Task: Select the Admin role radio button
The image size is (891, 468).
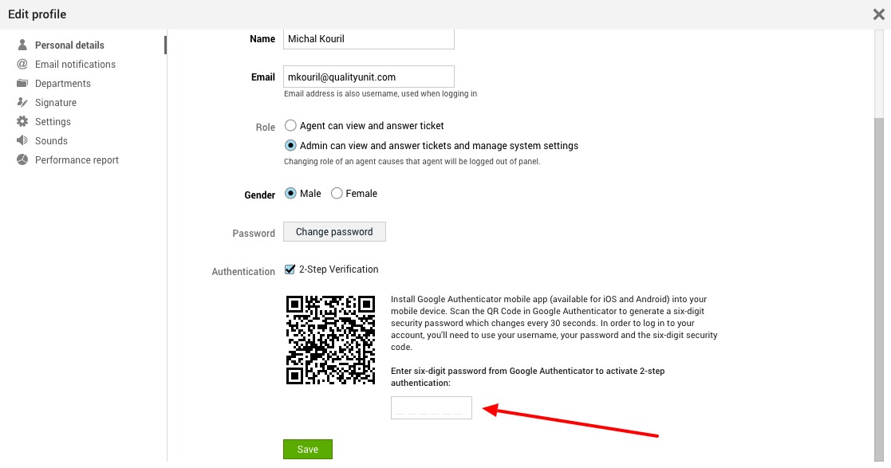Action: pyautogui.click(x=290, y=146)
